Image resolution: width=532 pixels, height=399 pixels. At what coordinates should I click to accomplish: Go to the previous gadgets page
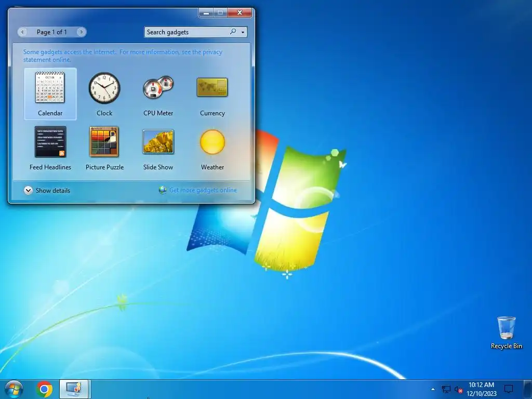[x=22, y=32]
